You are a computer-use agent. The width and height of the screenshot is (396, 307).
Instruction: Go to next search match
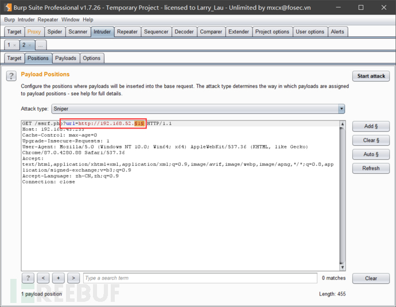pyautogui.click(x=73, y=278)
